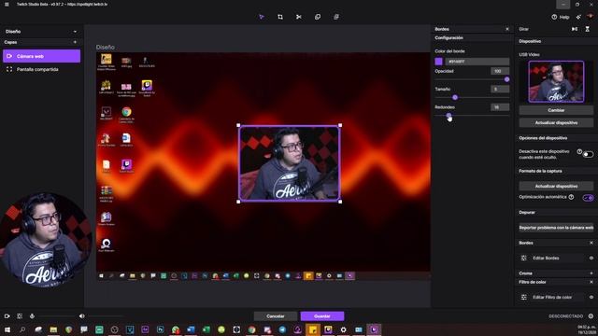Click Cancelar at the bottom
Screen dimensions: 598x336
coord(276,316)
